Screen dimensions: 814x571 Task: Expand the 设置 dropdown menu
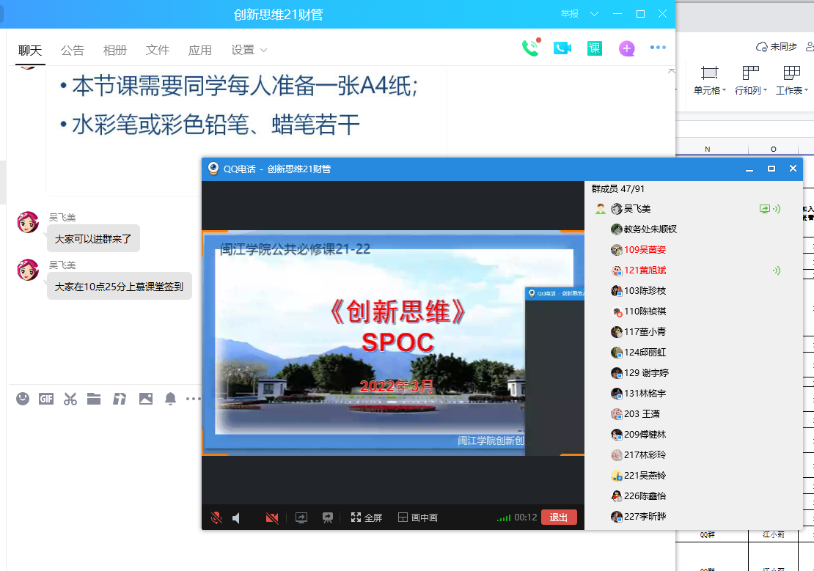[x=249, y=51]
